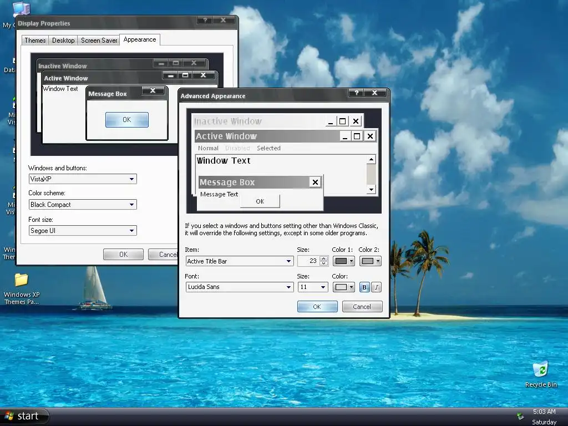Click the preview scrollbar down arrow
Screen dimensions: 568x426
(x=371, y=190)
